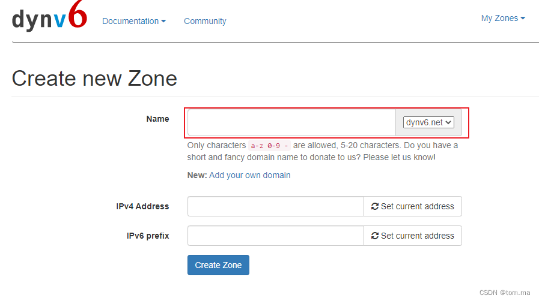
Task: Click the caret arrow next to My Zones
Action: tap(523, 19)
